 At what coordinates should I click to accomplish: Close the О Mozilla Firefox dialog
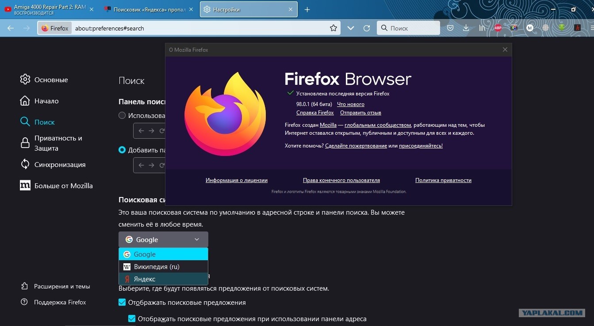[505, 49]
